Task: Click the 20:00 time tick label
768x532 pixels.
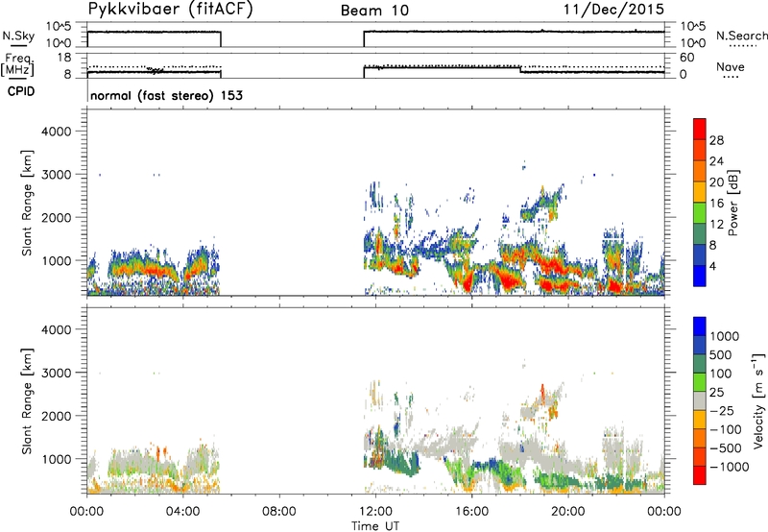Action: (x=568, y=512)
